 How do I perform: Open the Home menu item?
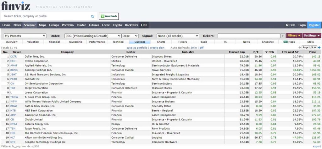[6, 25]
